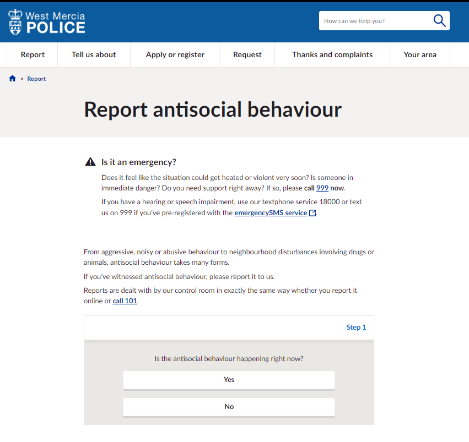Image resolution: width=469 pixels, height=442 pixels.
Task: Click the 'call 101' link
Action: (x=125, y=301)
